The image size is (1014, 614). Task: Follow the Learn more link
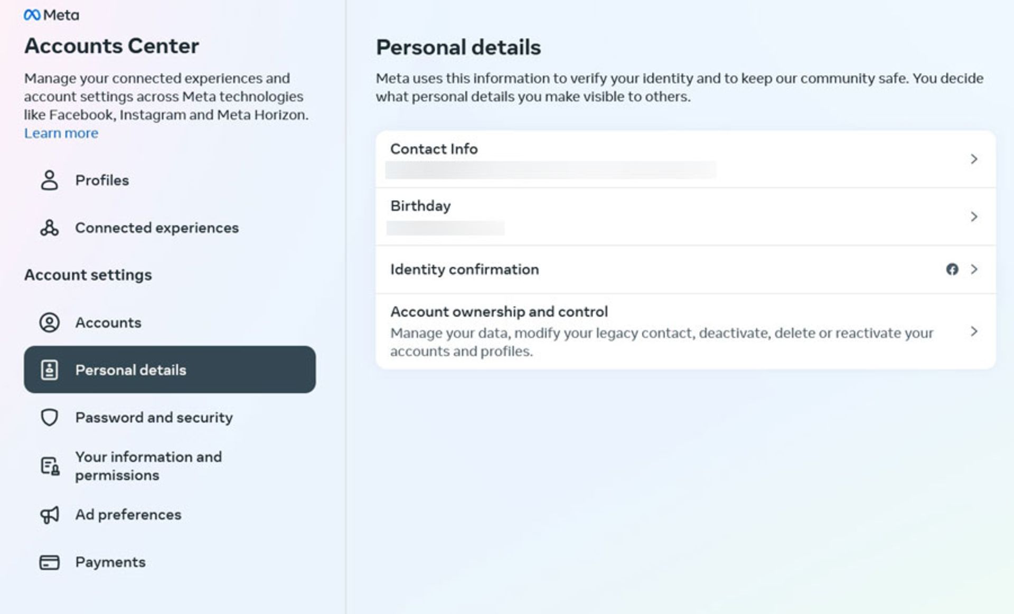61,133
